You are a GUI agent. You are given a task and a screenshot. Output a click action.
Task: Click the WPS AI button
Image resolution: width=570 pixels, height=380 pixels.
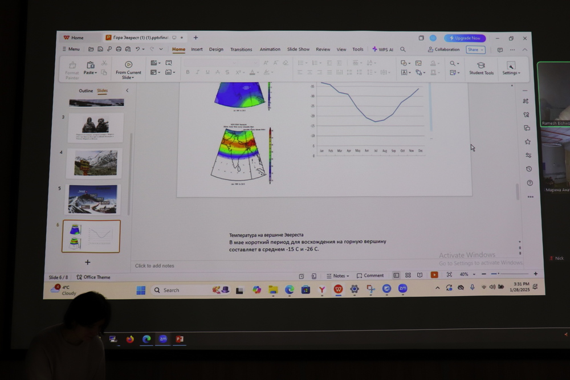[383, 50]
